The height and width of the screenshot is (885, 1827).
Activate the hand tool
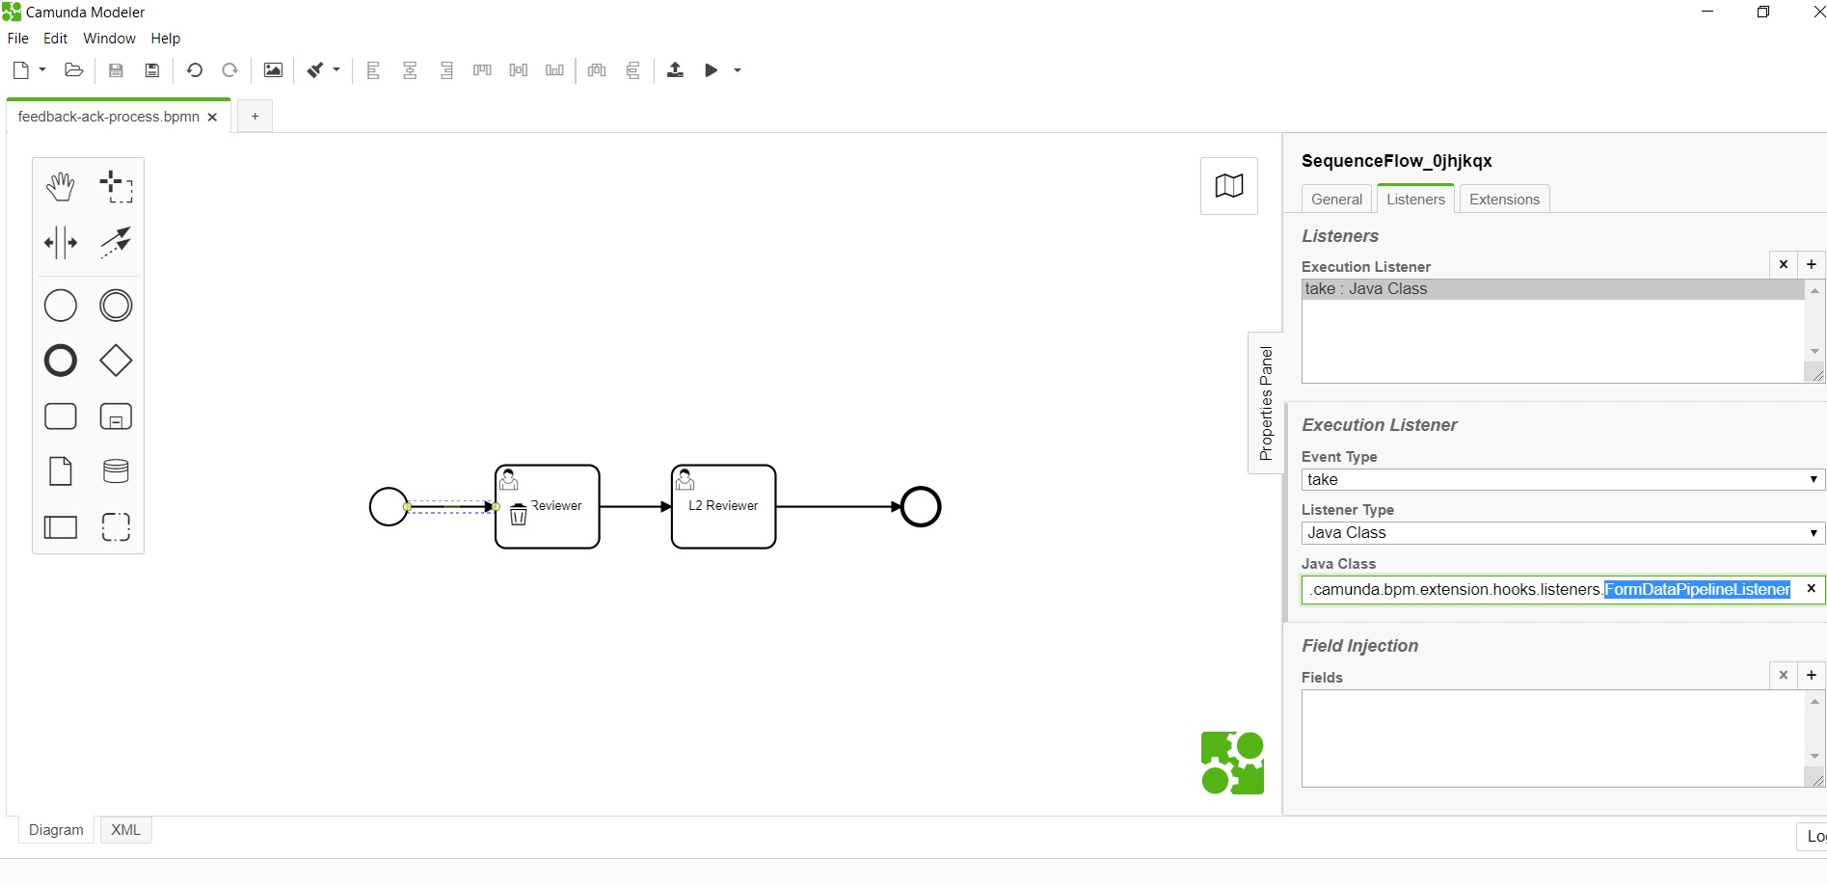(61, 187)
